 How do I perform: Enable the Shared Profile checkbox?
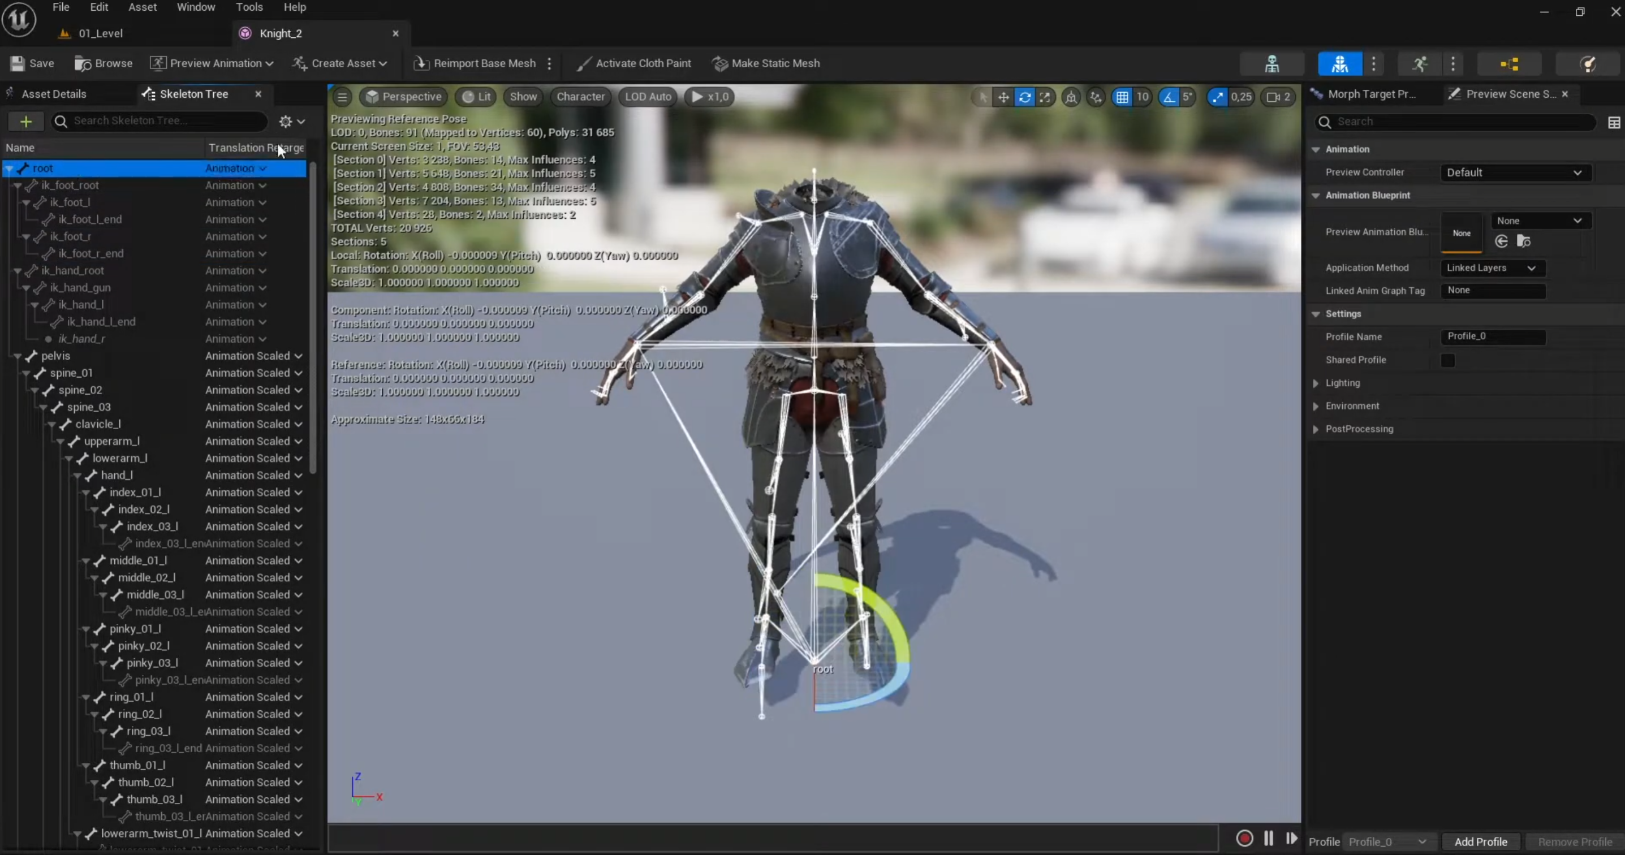coord(1448,360)
